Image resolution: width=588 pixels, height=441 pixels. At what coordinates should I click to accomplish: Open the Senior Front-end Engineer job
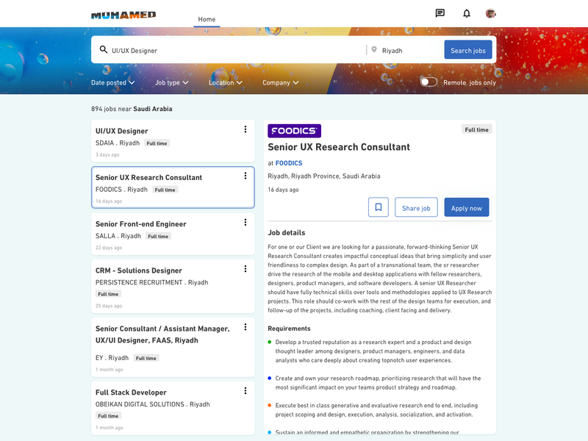click(x=173, y=234)
